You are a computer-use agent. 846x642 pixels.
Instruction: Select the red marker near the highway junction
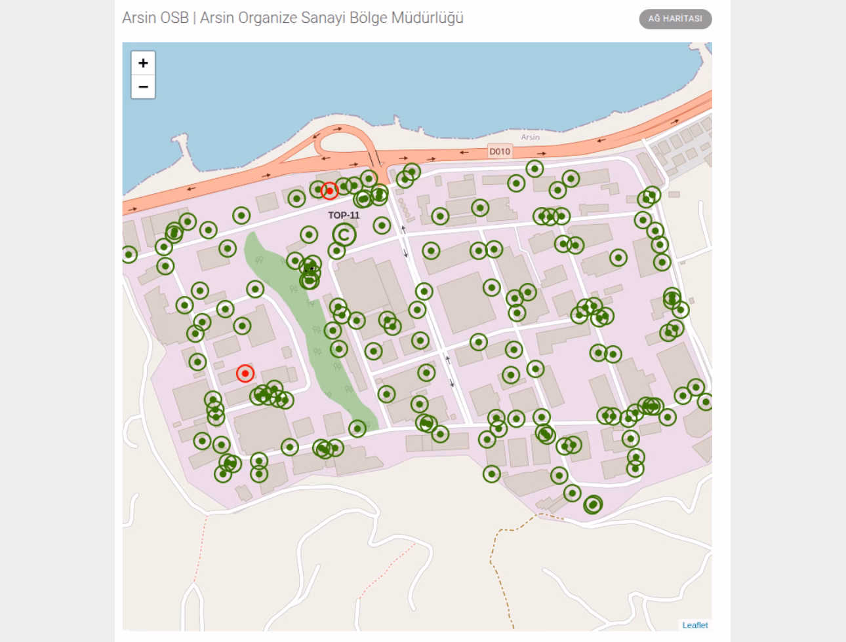329,191
